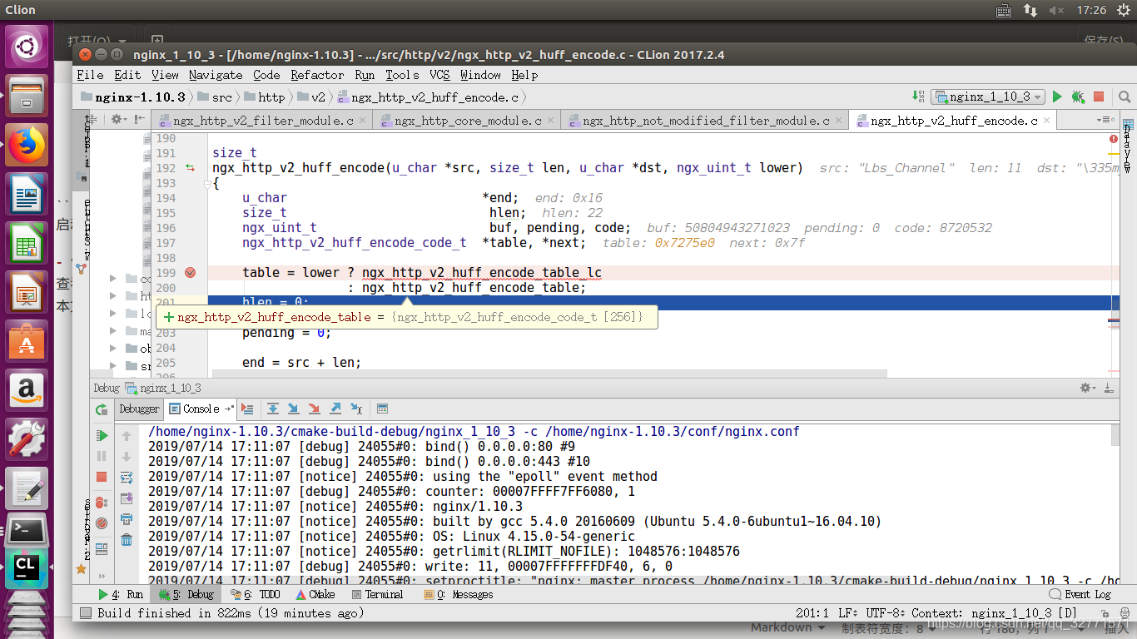This screenshot has height=639, width=1137.
Task: Open project view settings gear
Action: pyautogui.click(x=118, y=120)
